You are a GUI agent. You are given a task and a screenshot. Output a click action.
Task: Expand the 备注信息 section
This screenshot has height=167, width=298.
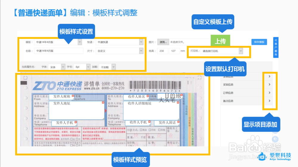pos(246,101)
